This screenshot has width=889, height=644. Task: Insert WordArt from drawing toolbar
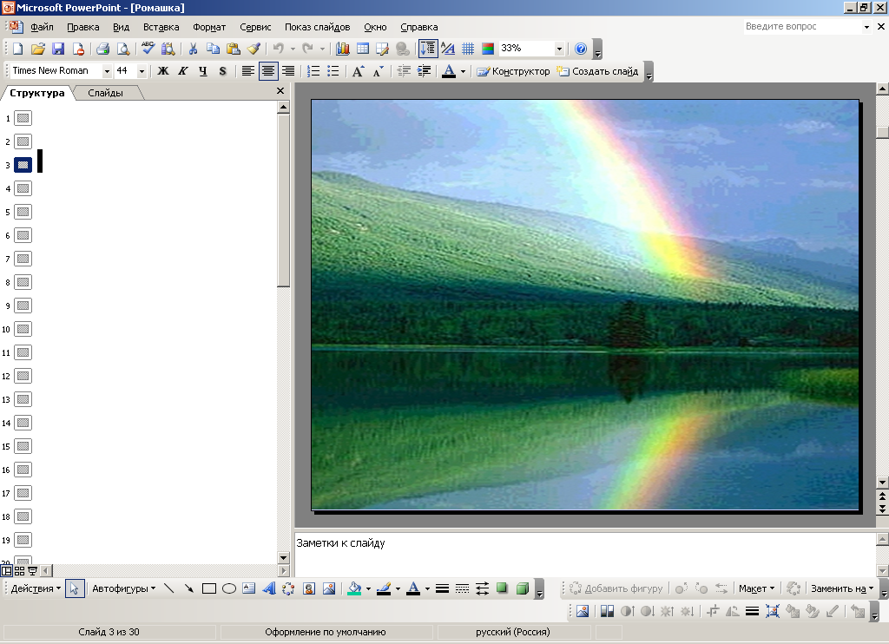(x=269, y=588)
